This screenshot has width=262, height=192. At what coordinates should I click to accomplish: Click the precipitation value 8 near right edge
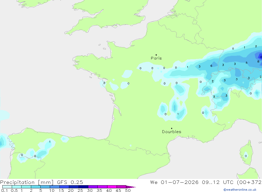point(258,62)
